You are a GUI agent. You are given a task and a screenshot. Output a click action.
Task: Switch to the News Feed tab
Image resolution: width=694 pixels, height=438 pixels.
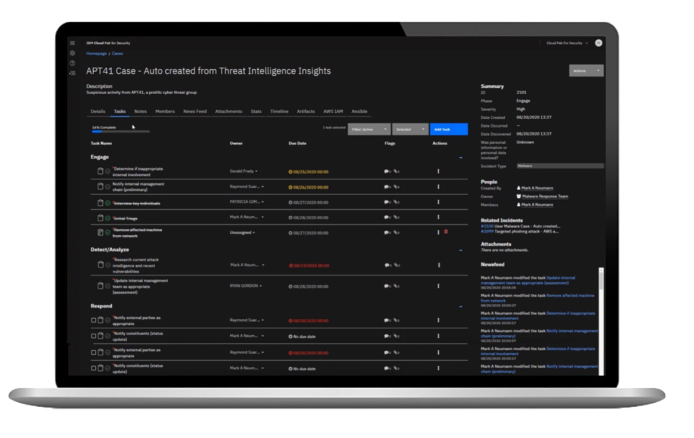(195, 112)
